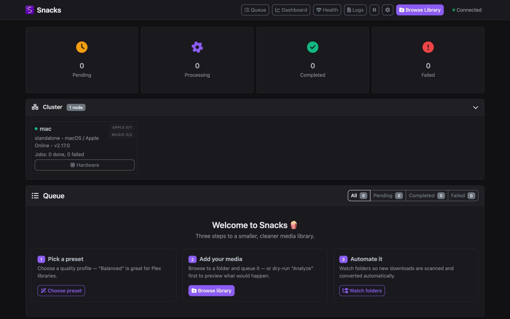Click the Cluster network icon
This screenshot has height=319, width=510.
[35, 107]
